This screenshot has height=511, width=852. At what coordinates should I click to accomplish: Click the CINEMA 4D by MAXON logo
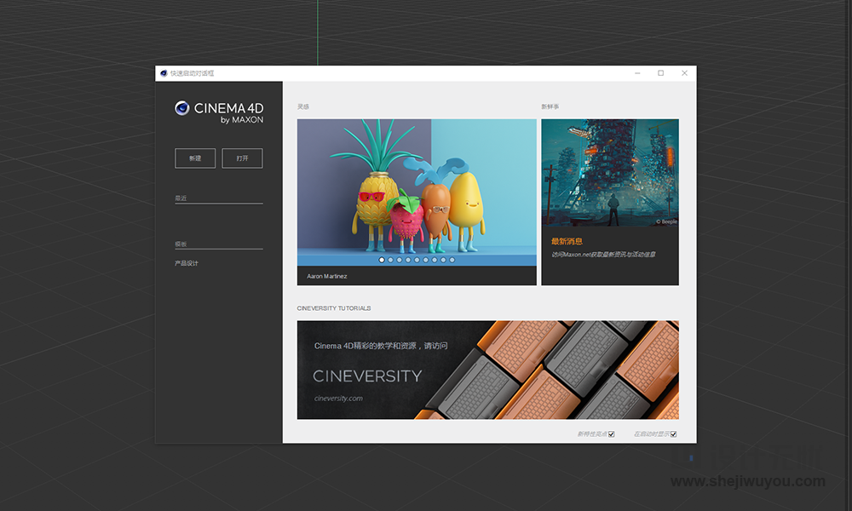click(x=219, y=112)
